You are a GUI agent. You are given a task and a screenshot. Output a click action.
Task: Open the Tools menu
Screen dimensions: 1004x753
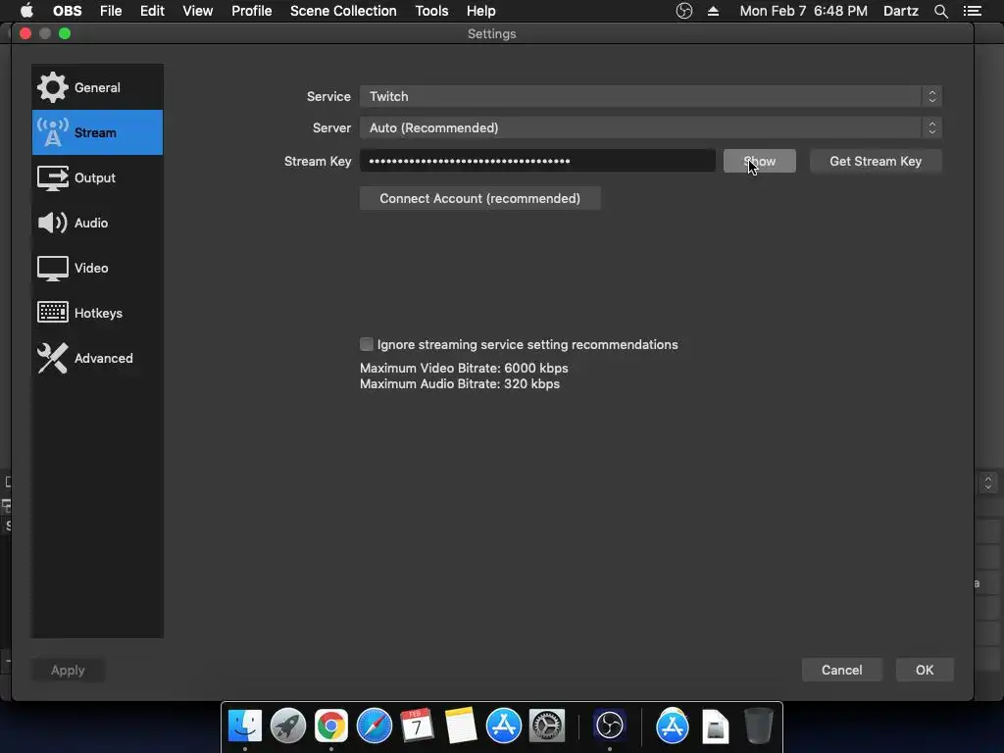tap(431, 11)
